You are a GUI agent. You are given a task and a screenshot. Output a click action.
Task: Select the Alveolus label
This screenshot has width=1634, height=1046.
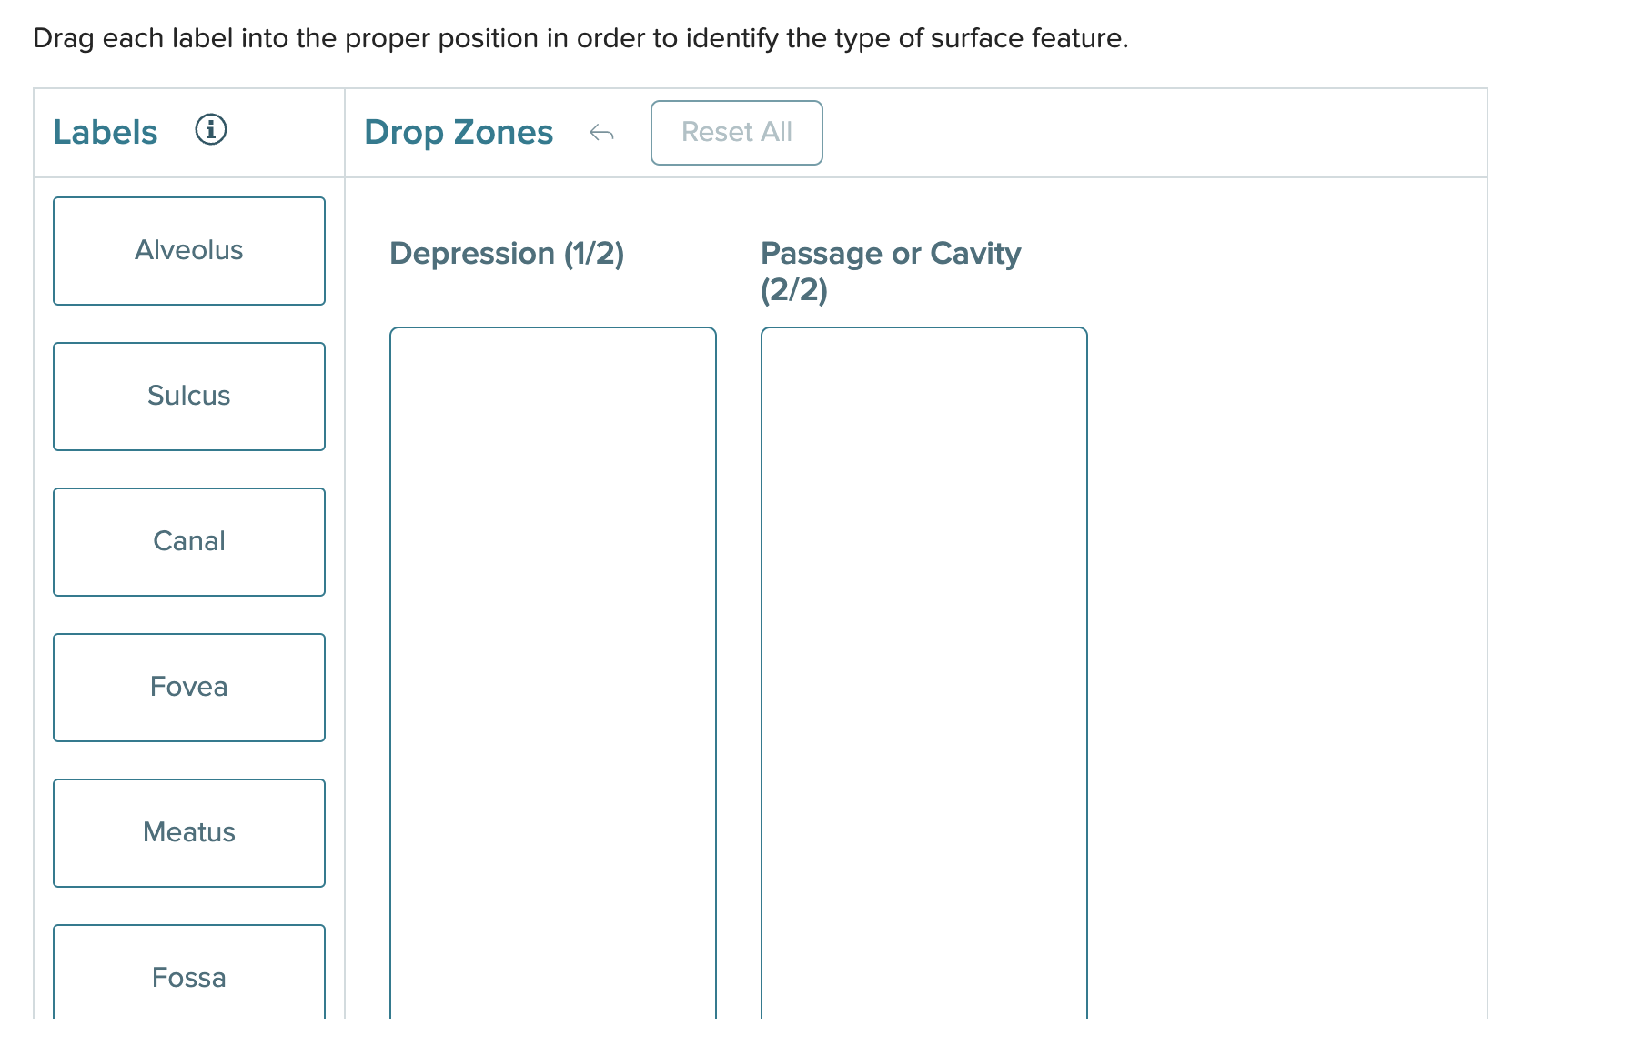coord(189,250)
